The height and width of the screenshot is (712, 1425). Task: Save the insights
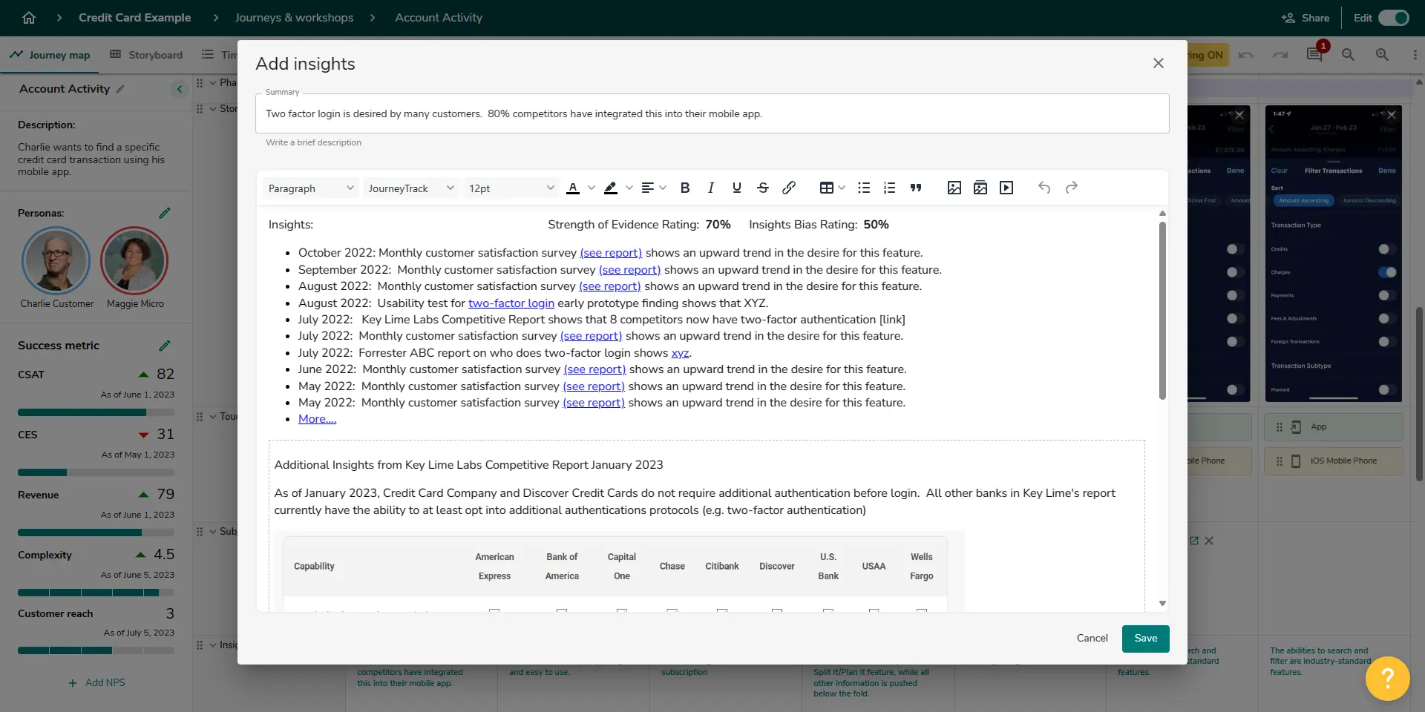(x=1145, y=638)
